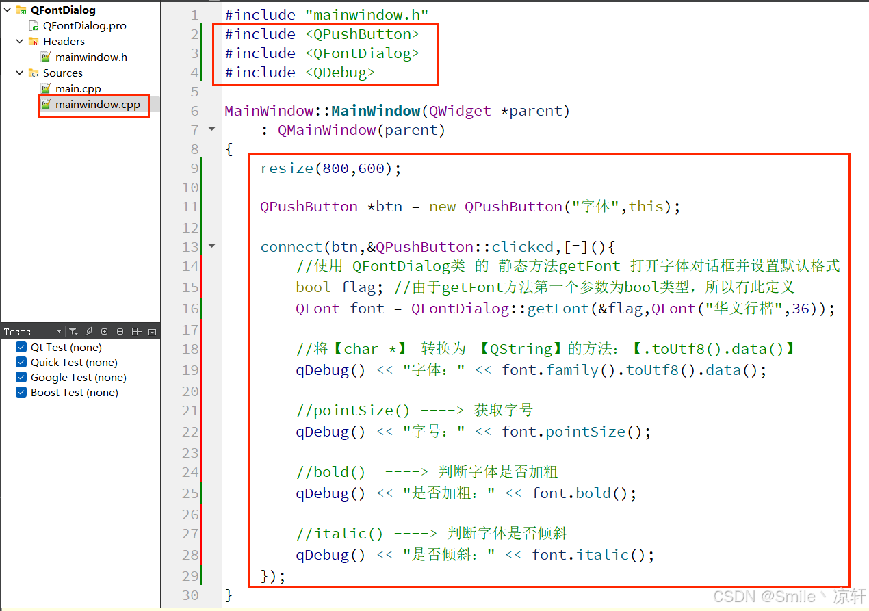Click "Boost Test (none)" label
Image resolution: width=869 pixels, height=611 pixels.
click(x=74, y=393)
